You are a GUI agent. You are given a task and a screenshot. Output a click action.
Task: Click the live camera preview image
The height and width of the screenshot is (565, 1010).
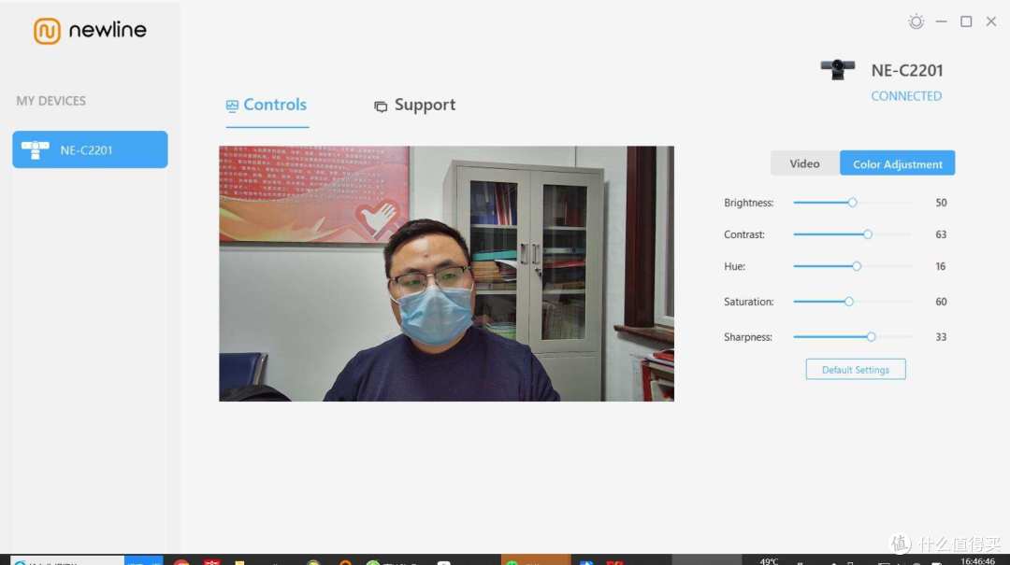(445, 272)
